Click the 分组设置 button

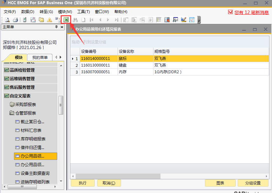tap(253, 183)
